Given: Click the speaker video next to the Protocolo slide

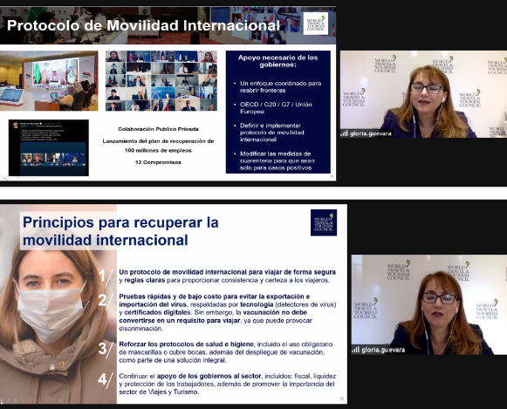Looking at the screenshot, I should click(423, 94).
